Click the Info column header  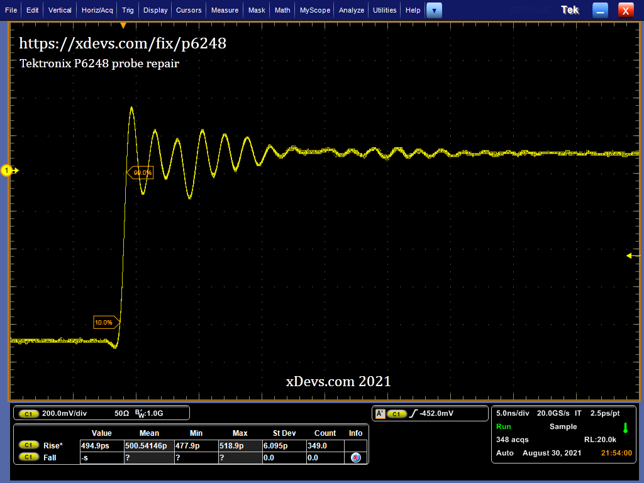[356, 433]
